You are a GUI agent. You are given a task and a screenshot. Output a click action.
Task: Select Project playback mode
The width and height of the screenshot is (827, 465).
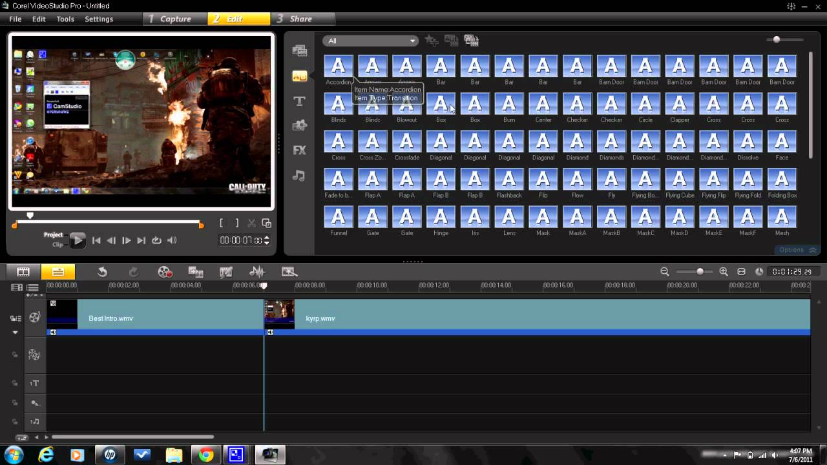pyautogui.click(x=54, y=235)
